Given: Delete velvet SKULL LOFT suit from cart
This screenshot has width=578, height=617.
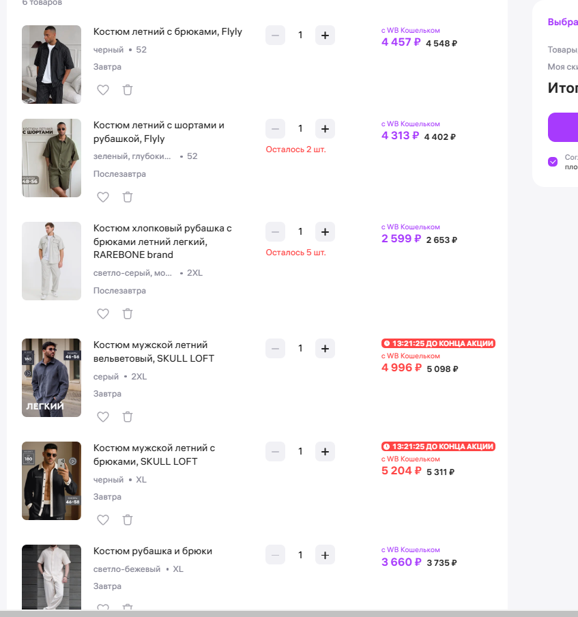Looking at the screenshot, I should 128,417.
